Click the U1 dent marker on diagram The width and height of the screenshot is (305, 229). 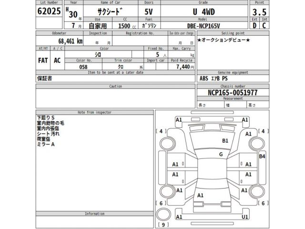pos(245,217)
